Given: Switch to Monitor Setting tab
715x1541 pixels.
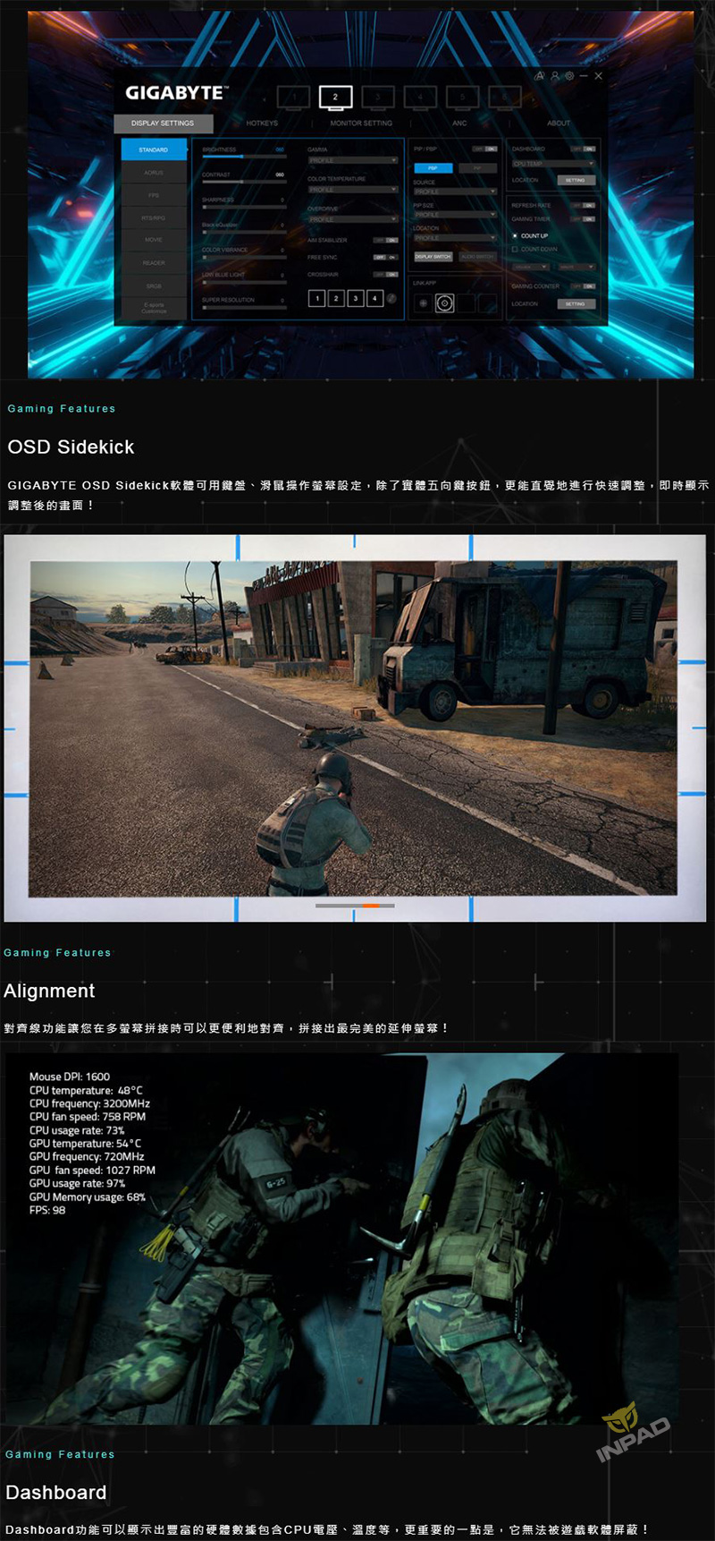Looking at the screenshot, I should 361,123.
